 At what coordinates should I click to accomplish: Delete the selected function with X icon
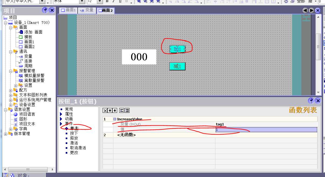click(x=105, y=110)
